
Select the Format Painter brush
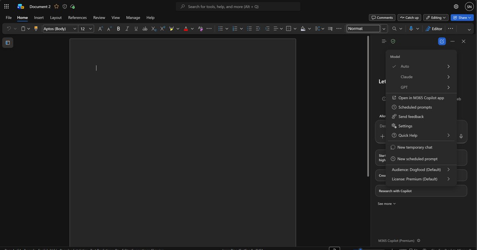[x=36, y=29]
